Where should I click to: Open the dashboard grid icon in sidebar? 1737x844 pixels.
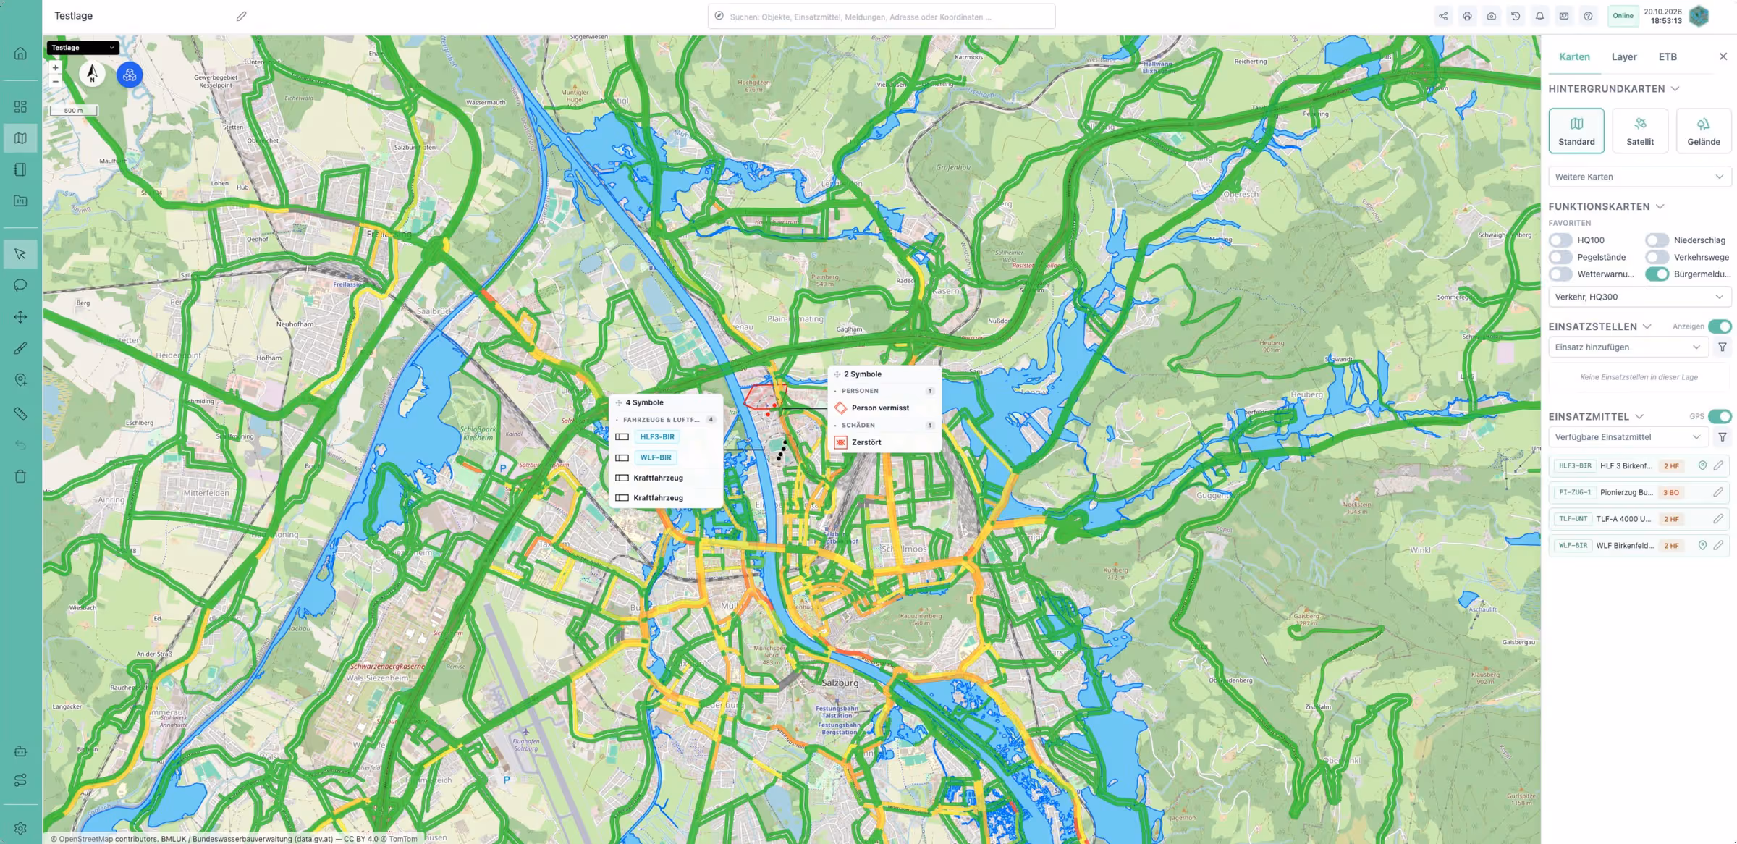(20, 107)
